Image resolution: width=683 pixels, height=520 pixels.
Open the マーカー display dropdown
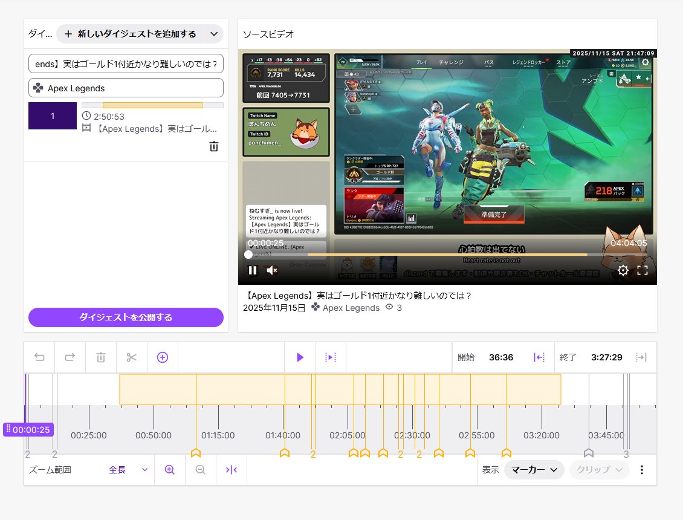point(534,470)
